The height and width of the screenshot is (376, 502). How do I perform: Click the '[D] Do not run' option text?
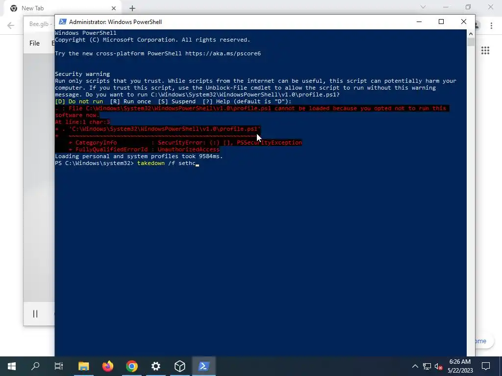(x=79, y=102)
